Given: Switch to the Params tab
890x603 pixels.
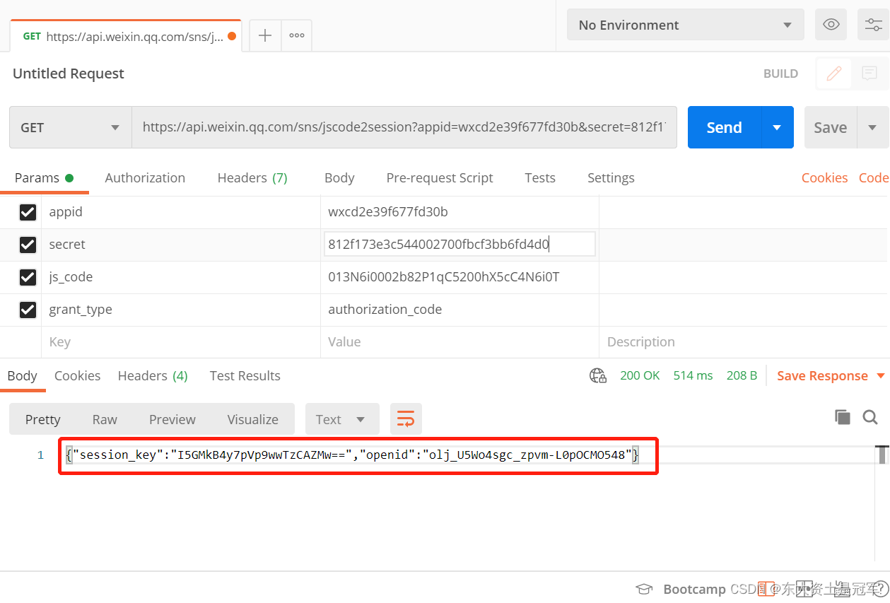Looking at the screenshot, I should 44,178.
